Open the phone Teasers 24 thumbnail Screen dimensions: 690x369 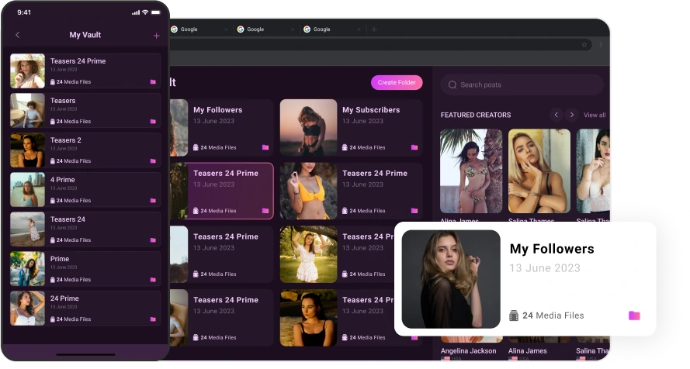point(27,229)
